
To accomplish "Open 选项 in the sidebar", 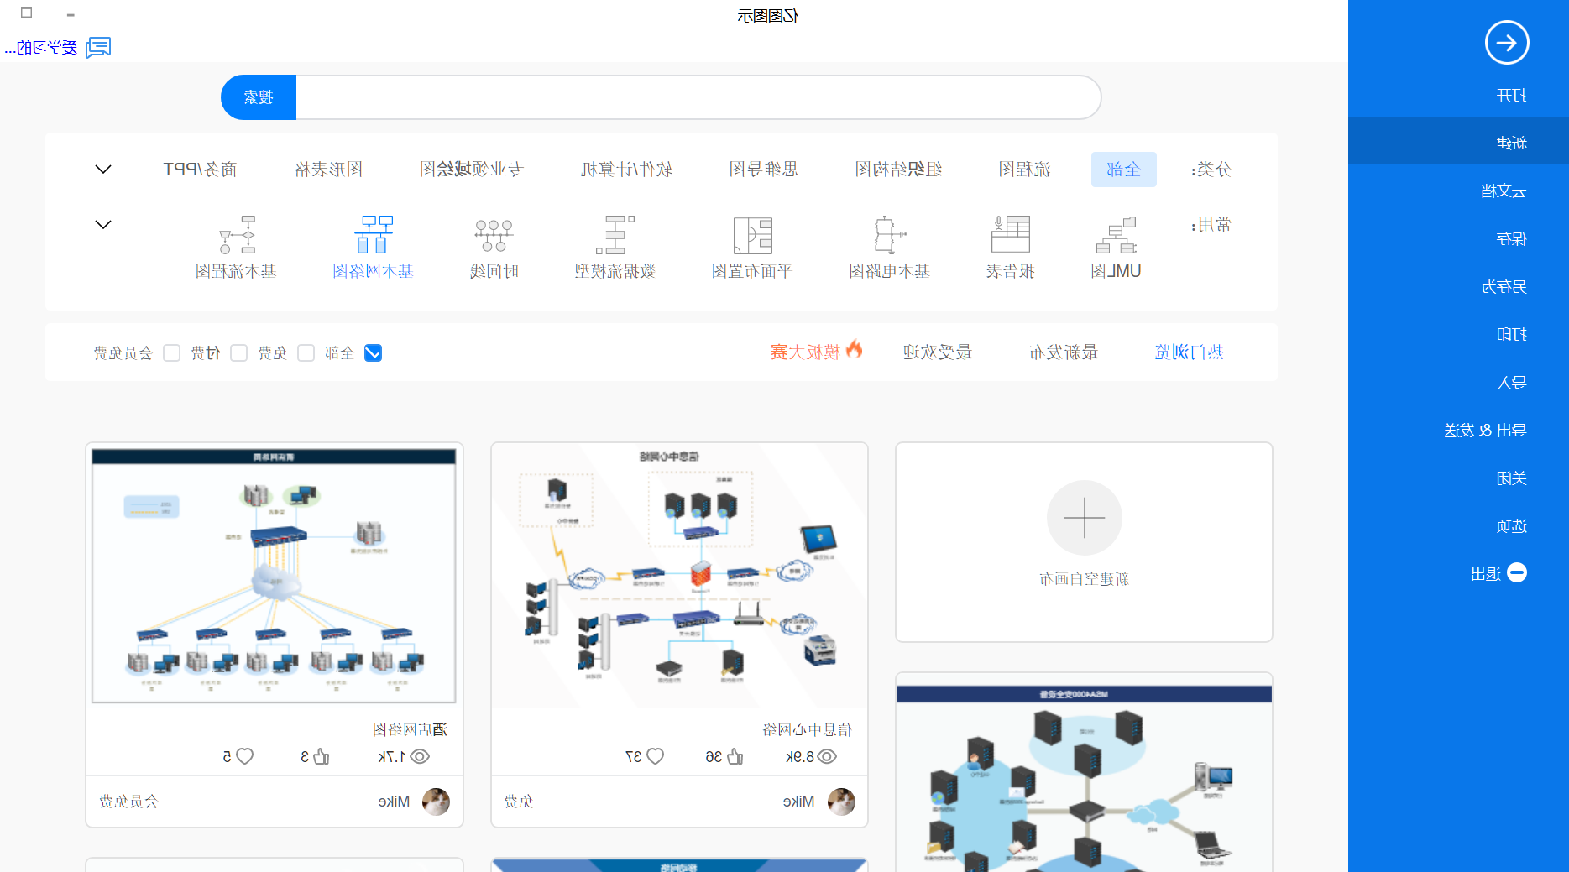I will (1458, 526).
